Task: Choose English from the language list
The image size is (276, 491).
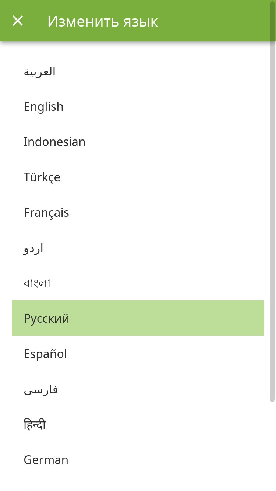Action: (138, 106)
